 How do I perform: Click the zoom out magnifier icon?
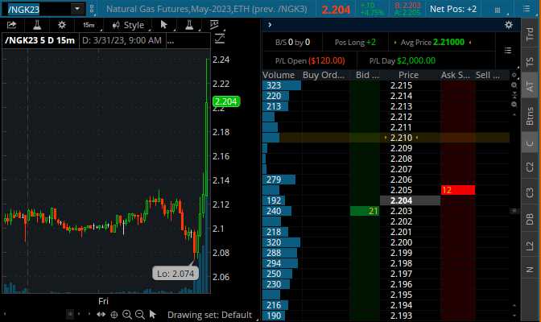140,314
